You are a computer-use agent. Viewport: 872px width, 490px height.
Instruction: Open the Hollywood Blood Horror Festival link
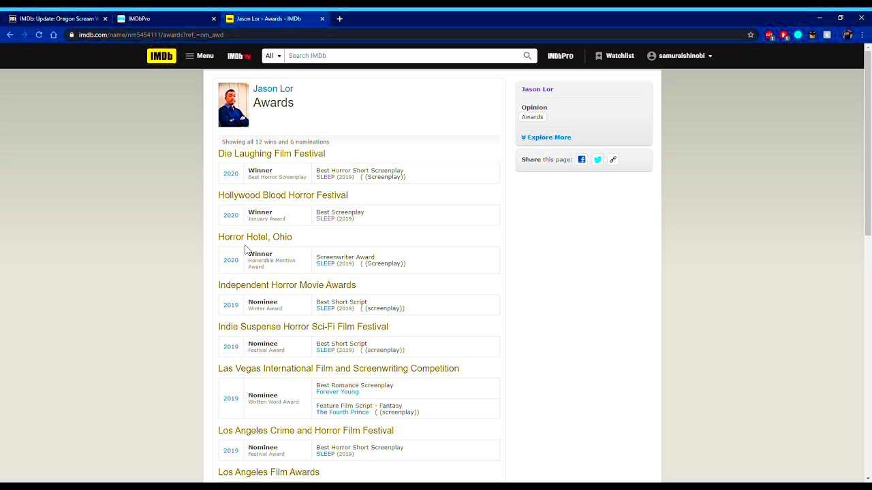(283, 195)
